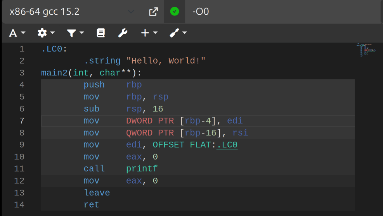Click line number 12 in gutter
The height and width of the screenshot is (216, 383).
click(19, 181)
